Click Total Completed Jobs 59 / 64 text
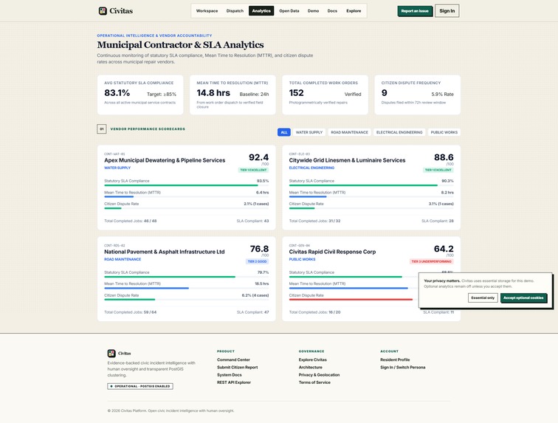The height and width of the screenshot is (423, 558). (x=130, y=312)
